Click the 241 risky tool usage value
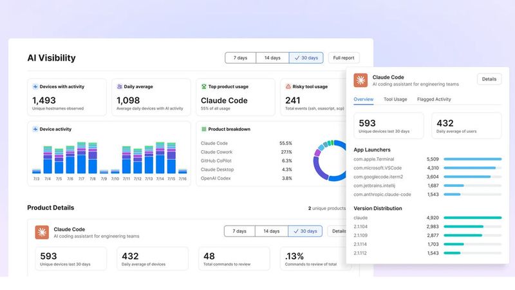Screen dimensions: 515x290 click(x=293, y=101)
